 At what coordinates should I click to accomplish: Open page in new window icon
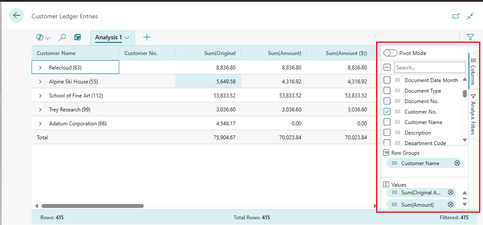click(x=456, y=16)
